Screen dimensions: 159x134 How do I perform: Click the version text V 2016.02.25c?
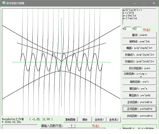[x=11, y=122]
